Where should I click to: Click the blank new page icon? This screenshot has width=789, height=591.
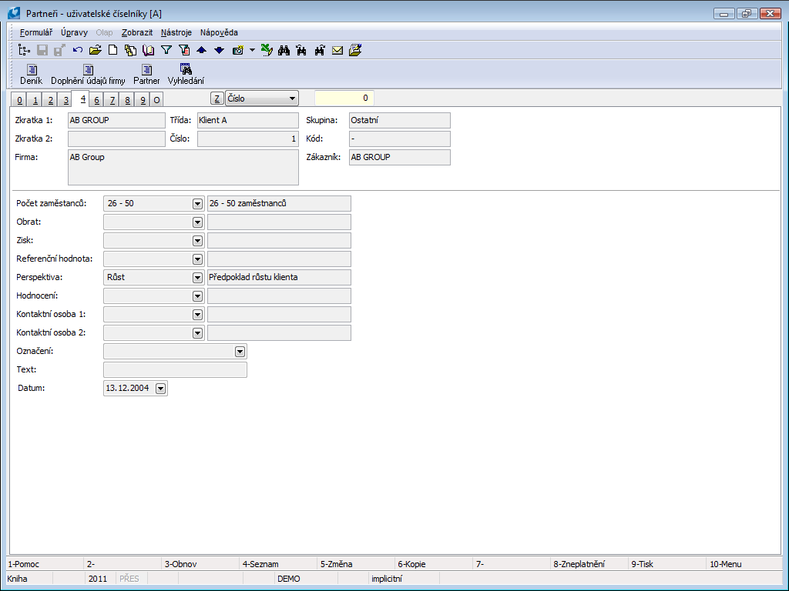[x=112, y=51]
